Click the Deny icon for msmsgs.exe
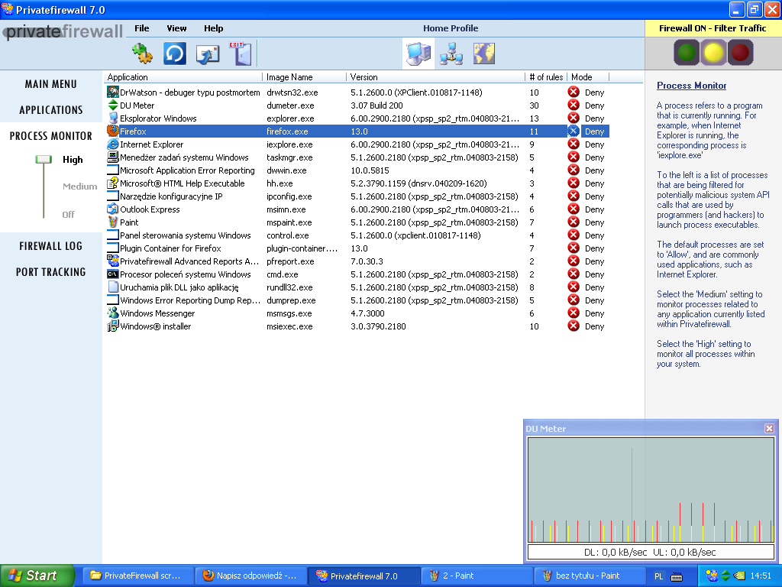The image size is (782, 587). click(x=574, y=313)
